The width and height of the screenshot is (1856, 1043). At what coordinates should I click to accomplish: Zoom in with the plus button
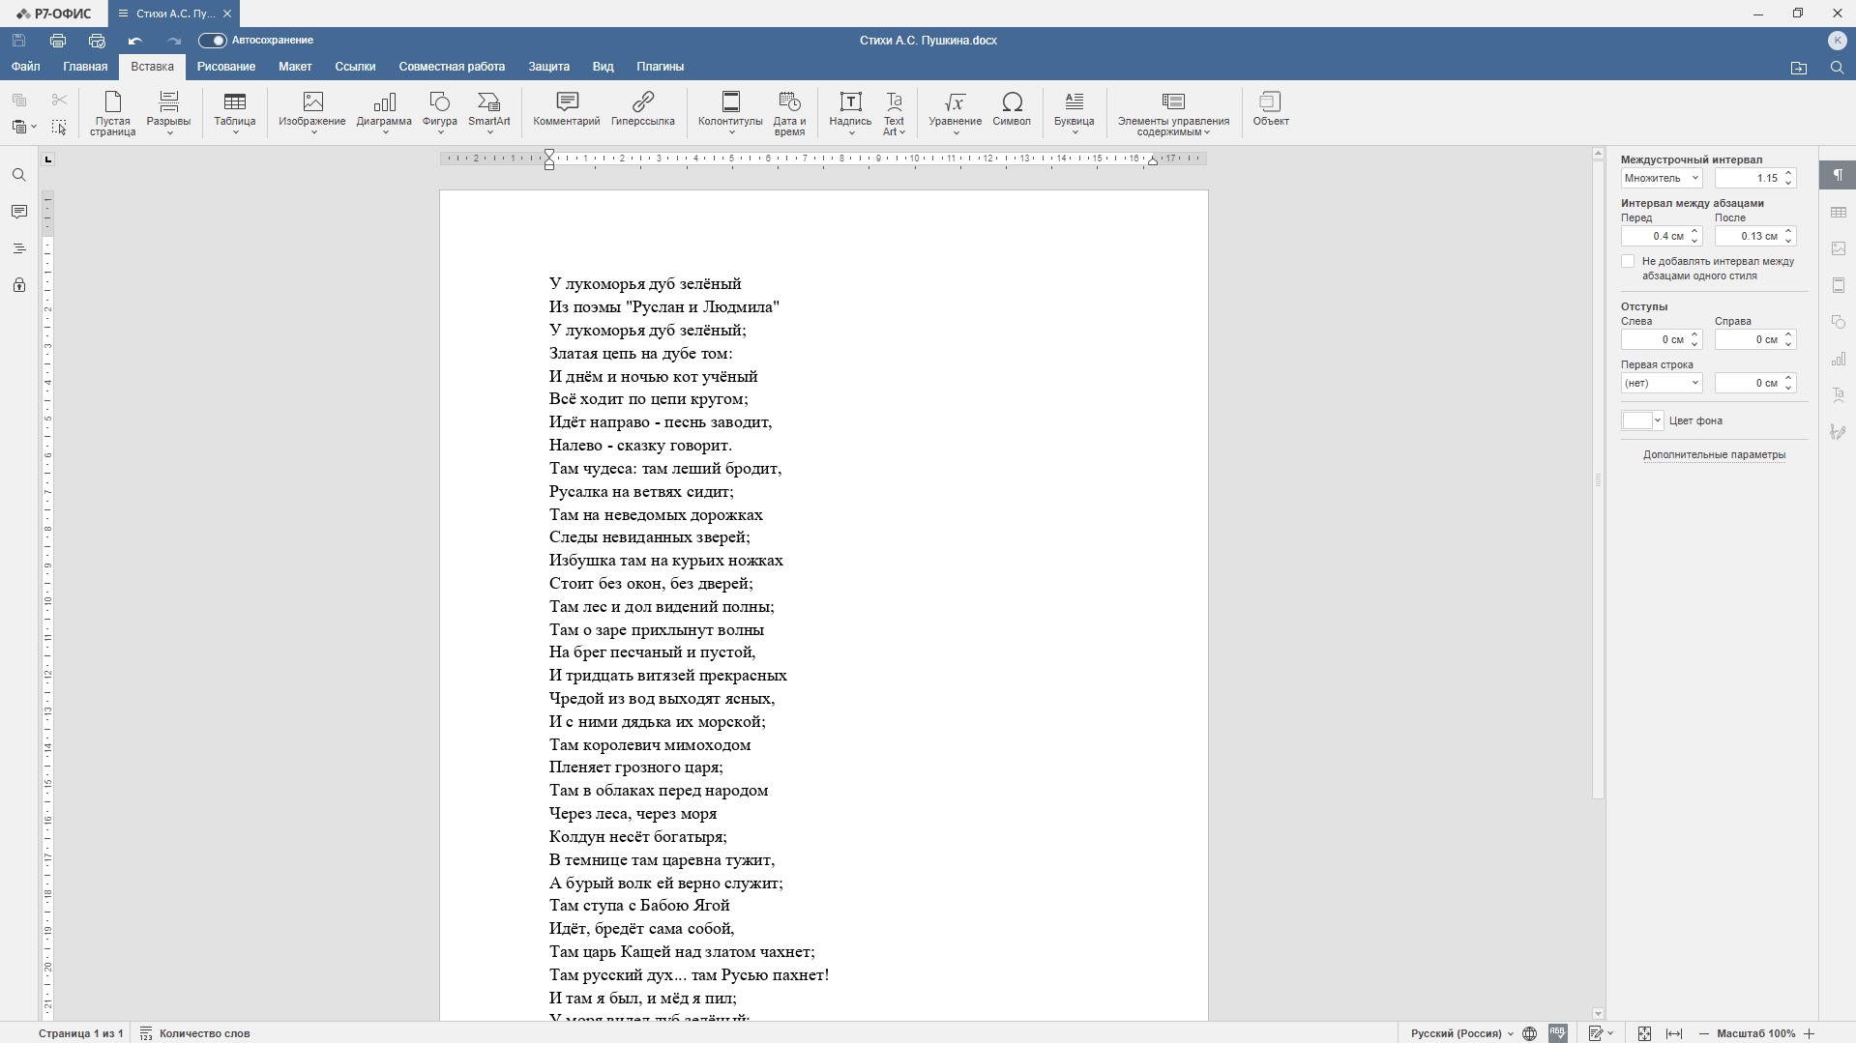point(1809,1033)
